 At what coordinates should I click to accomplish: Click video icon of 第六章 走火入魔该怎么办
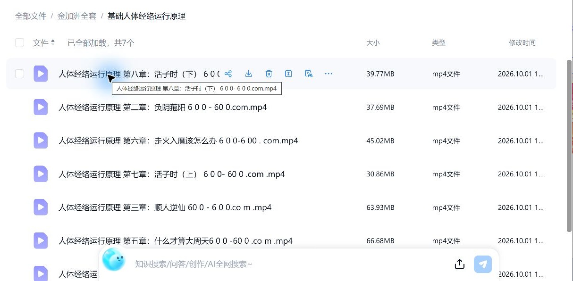(x=41, y=140)
